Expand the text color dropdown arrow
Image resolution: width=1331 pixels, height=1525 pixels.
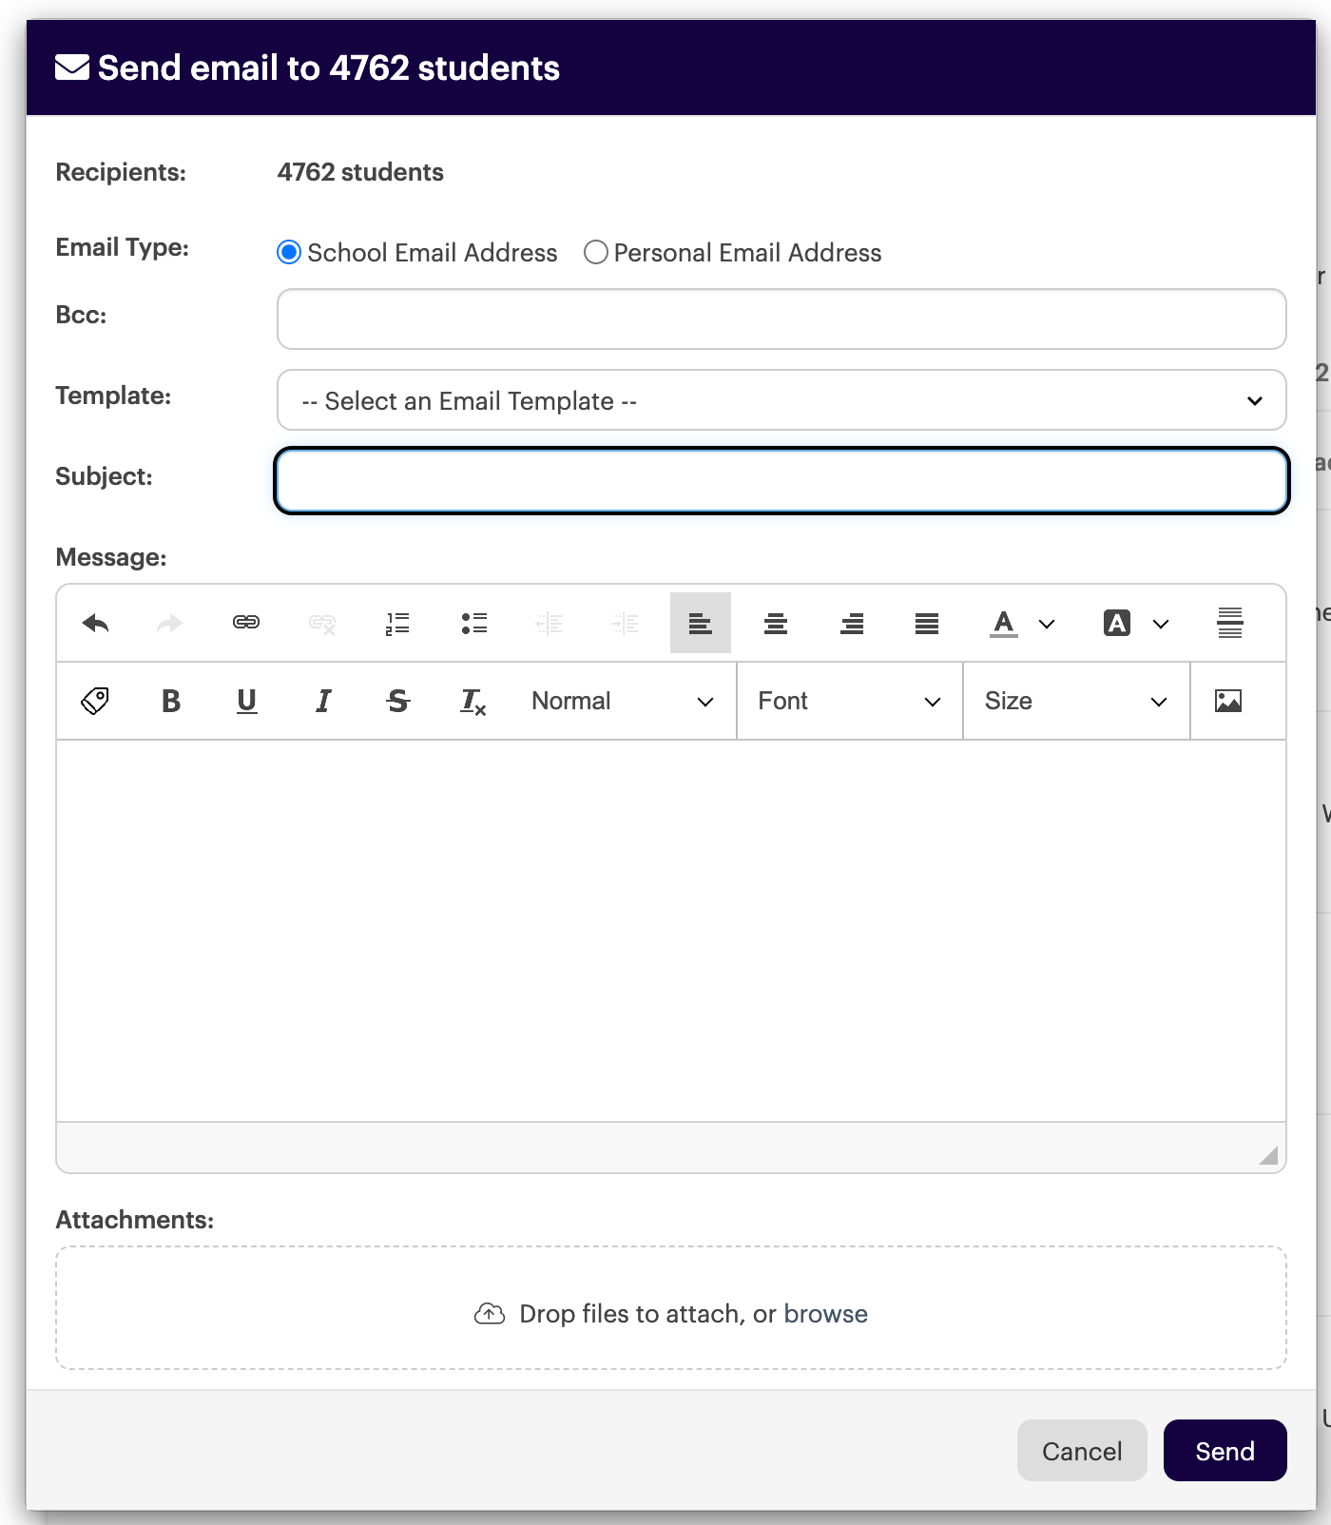1047,624
